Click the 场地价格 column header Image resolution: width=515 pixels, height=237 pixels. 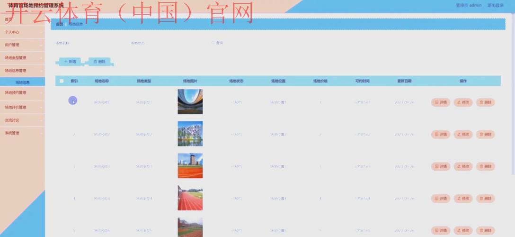pos(320,81)
